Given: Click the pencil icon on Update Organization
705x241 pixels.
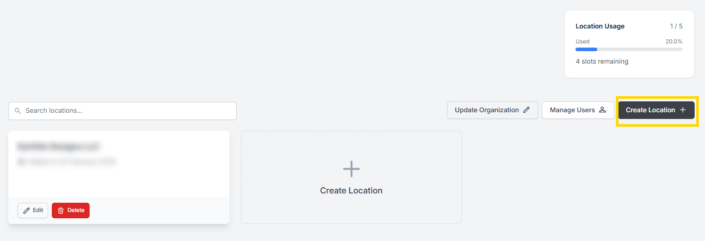Looking at the screenshot, I should click(526, 110).
